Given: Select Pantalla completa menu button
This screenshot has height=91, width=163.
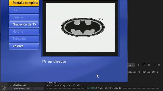Looking at the screenshot, I should [24, 3].
